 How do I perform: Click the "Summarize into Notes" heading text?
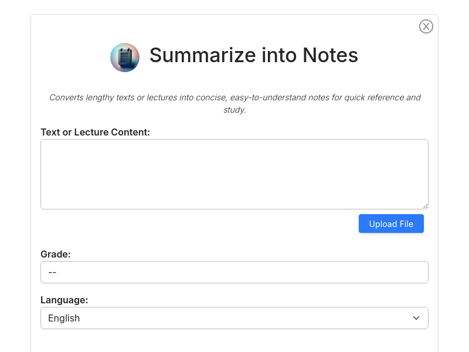click(254, 55)
